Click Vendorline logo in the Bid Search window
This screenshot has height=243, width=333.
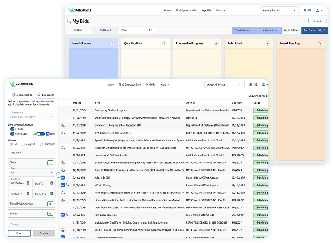coord(21,84)
